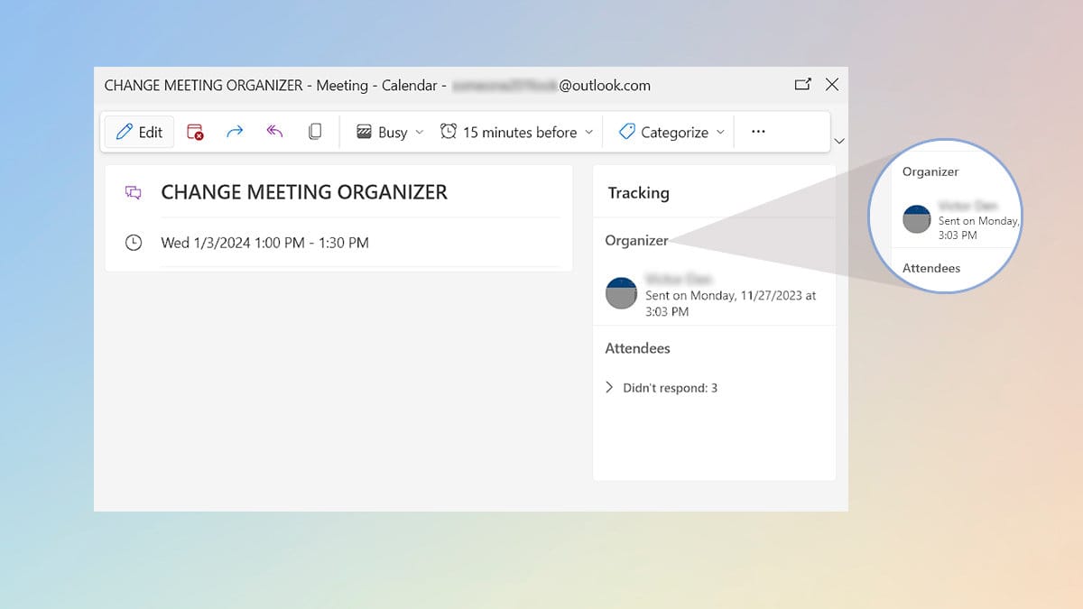
Task: Expand the ribbon with the toolbar's right-edge chevron
Action: (x=839, y=141)
